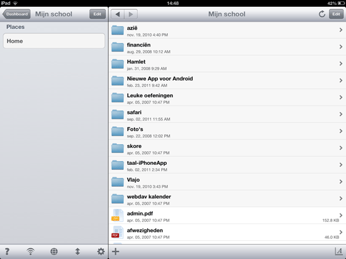
Task: Return to Dashboard via back button
Action: click(16, 14)
